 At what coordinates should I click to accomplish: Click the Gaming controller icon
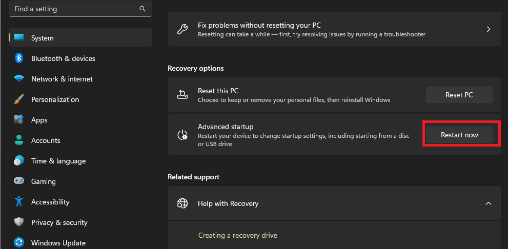tap(19, 181)
